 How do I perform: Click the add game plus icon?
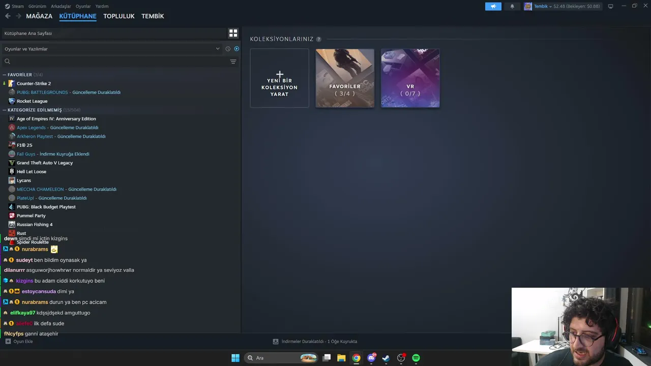[8, 342]
